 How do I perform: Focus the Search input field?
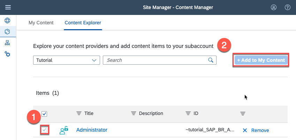tap(160, 60)
